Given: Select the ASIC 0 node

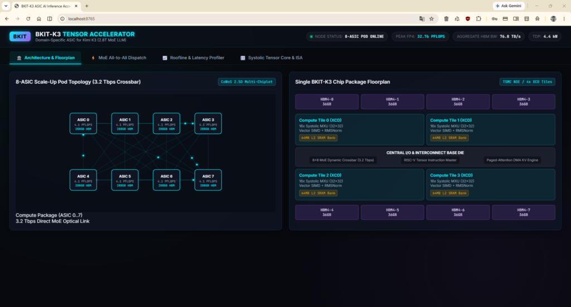Looking at the screenshot, I should click(x=84, y=123).
